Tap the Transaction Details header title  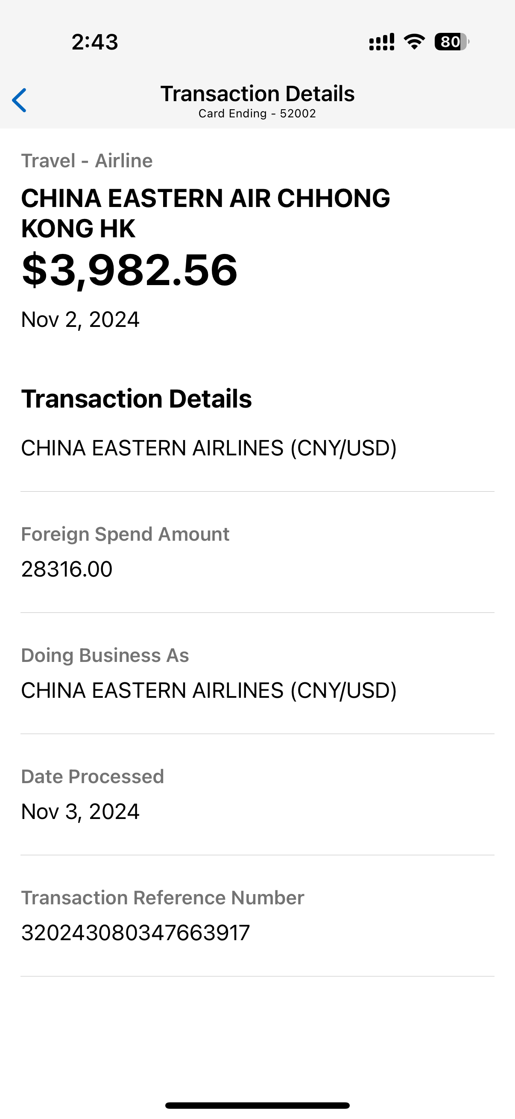257,94
